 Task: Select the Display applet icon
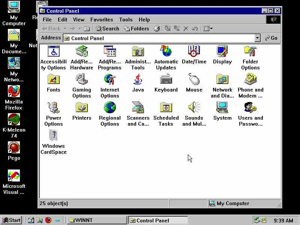[x=222, y=51]
